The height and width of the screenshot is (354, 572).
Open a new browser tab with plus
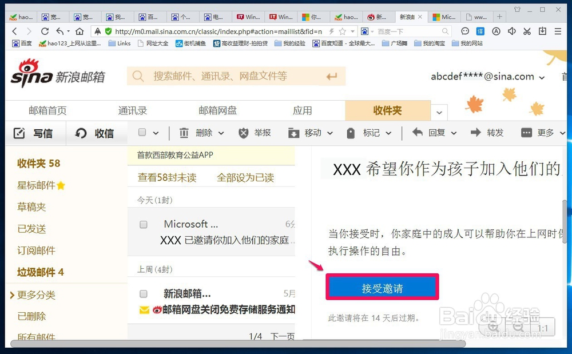499,17
